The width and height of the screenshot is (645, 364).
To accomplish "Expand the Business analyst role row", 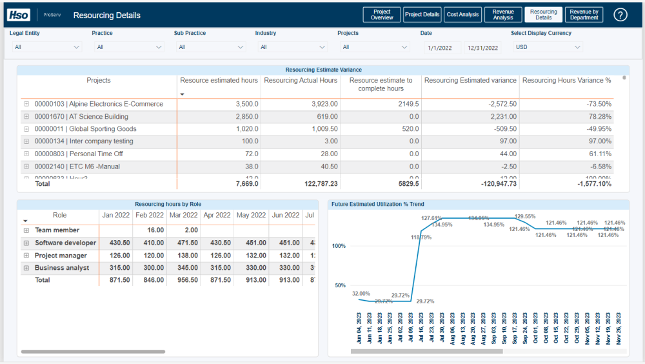I will pyautogui.click(x=26, y=268).
